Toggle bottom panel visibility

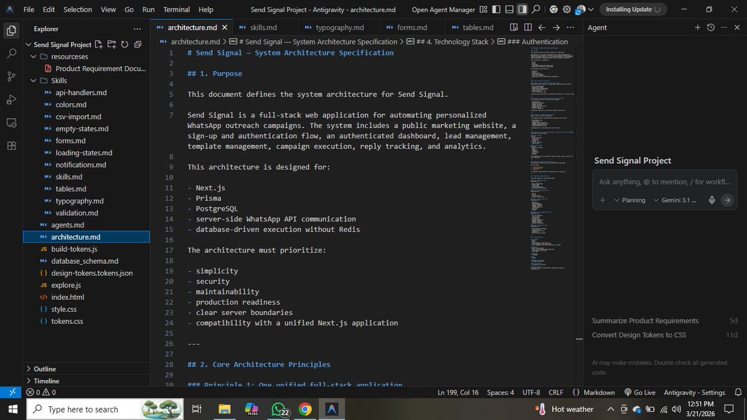(x=509, y=9)
